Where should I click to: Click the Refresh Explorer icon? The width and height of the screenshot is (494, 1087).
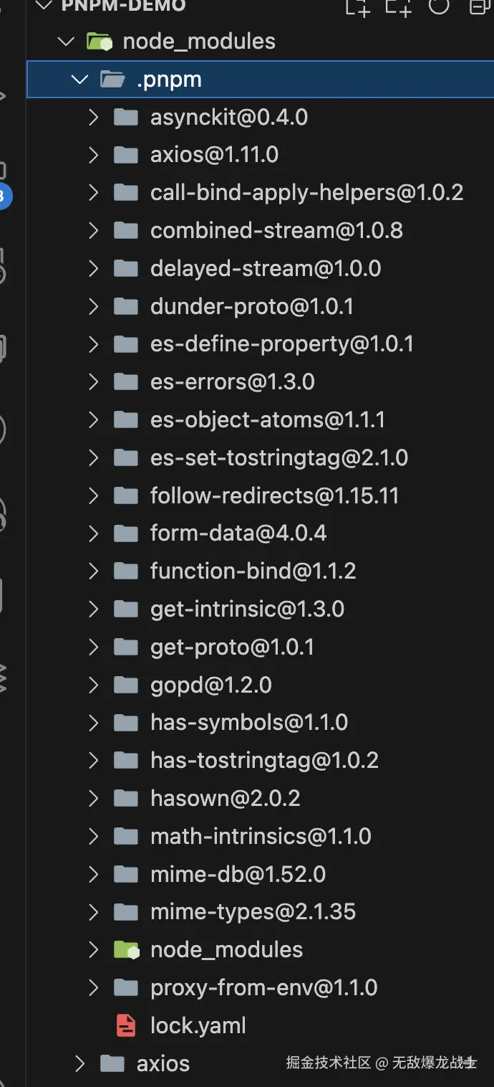[x=438, y=6]
